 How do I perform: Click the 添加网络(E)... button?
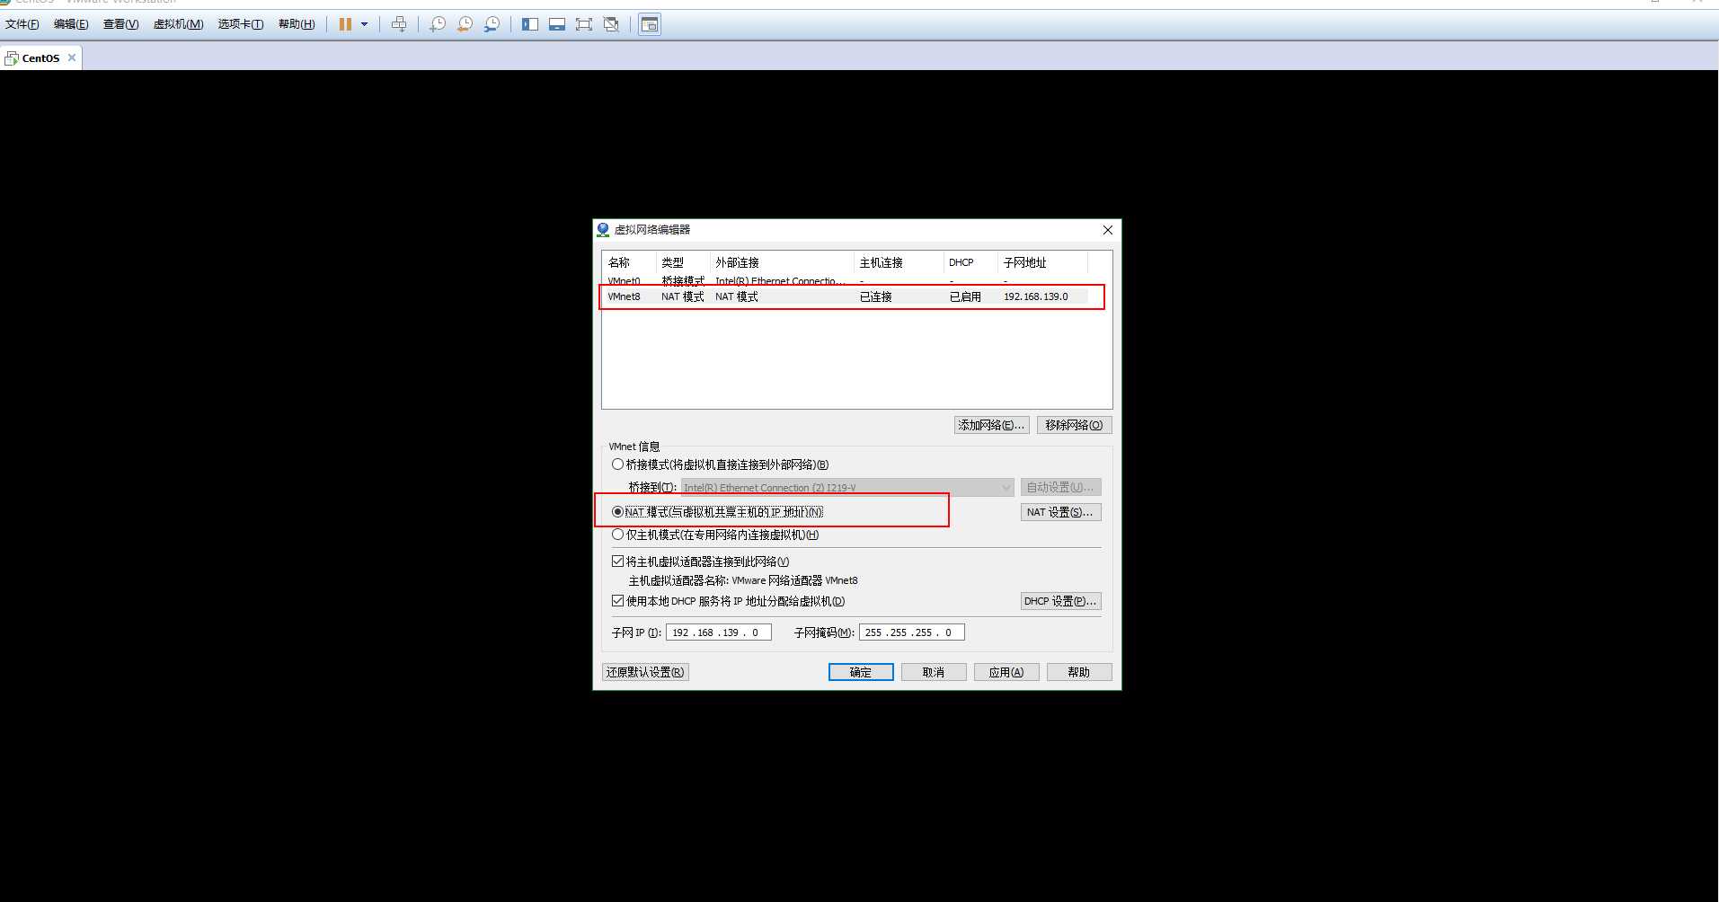pyautogui.click(x=991, y=425)
